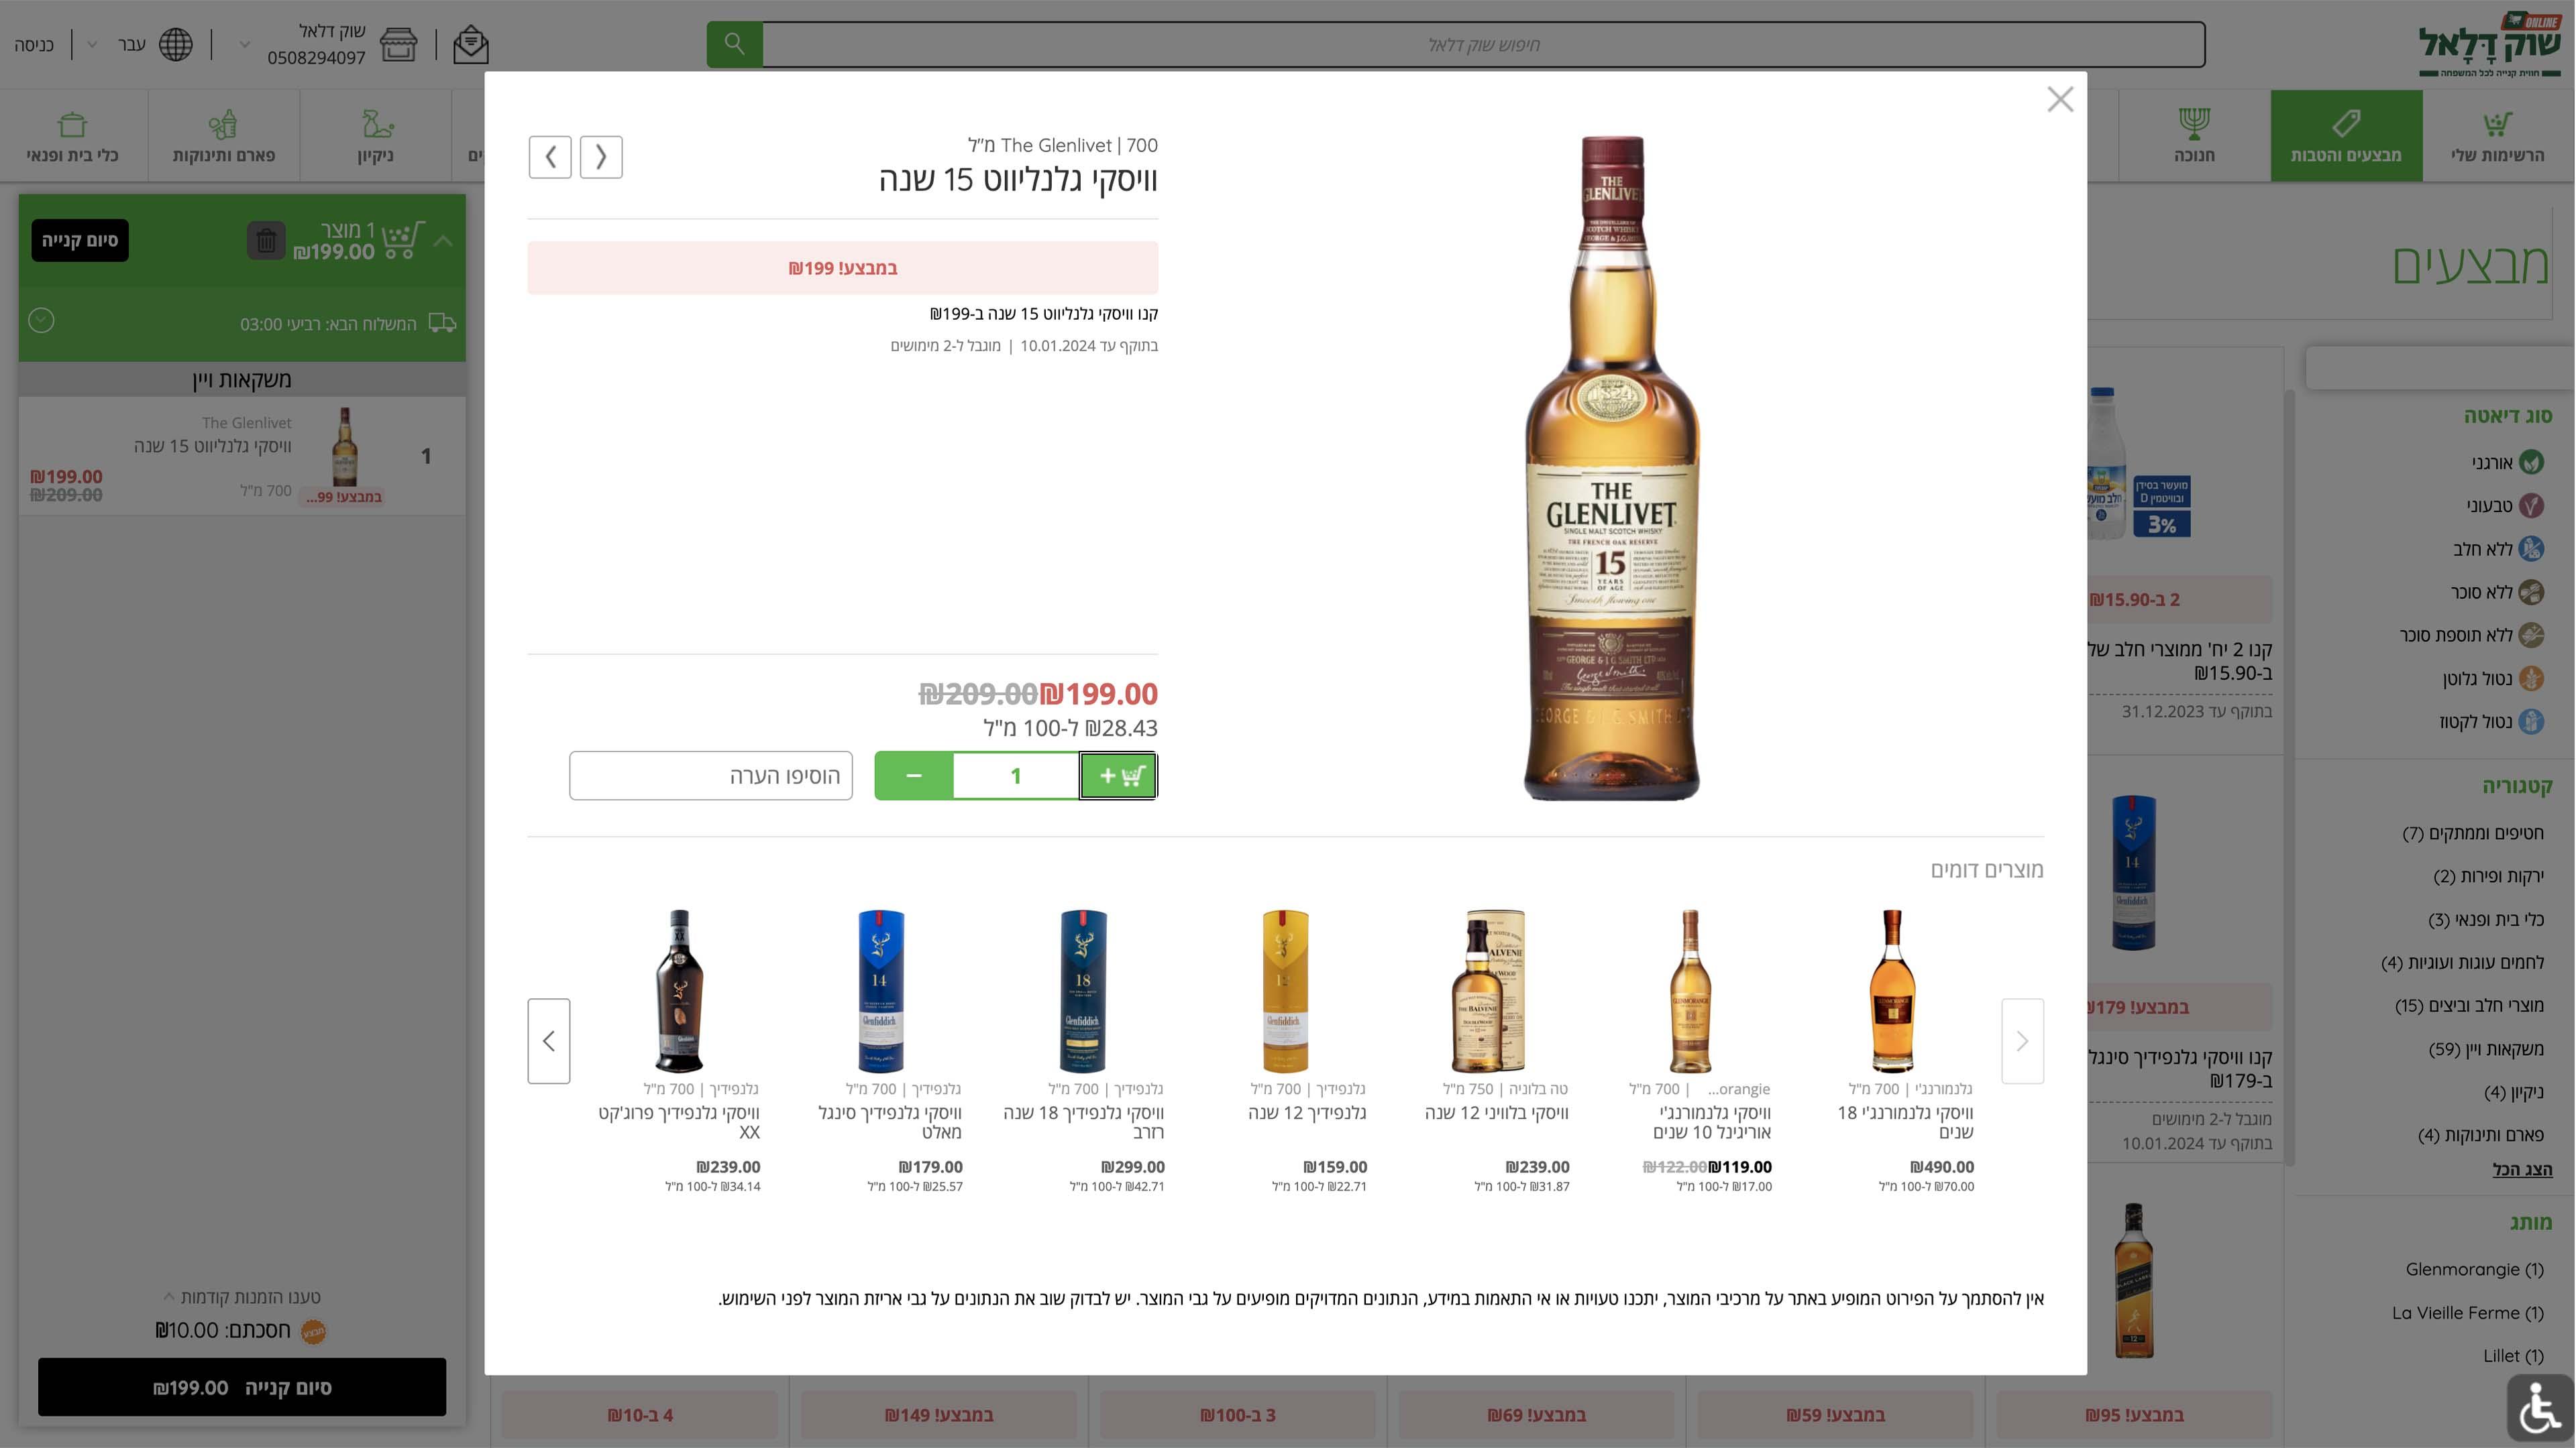Toggle נטול גלוטן gluten-free filter
The image size is (2576, 1448).
tap(2493, 678)
